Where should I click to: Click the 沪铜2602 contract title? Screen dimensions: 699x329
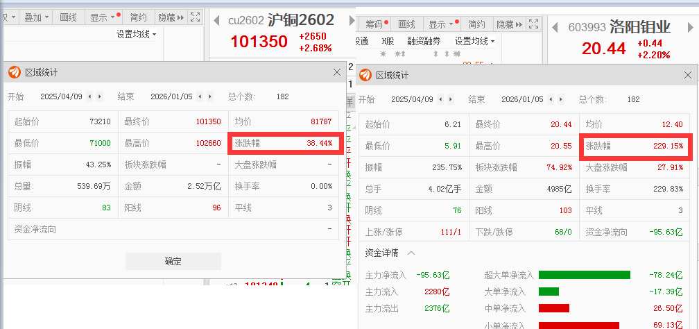tap(301, 19)
